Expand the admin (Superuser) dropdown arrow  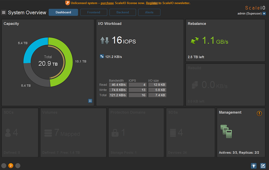point(264,13)
